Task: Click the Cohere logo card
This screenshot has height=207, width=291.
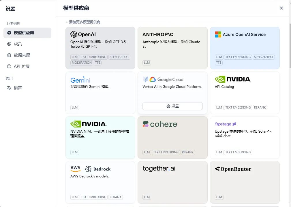Action: pos(160,124)
